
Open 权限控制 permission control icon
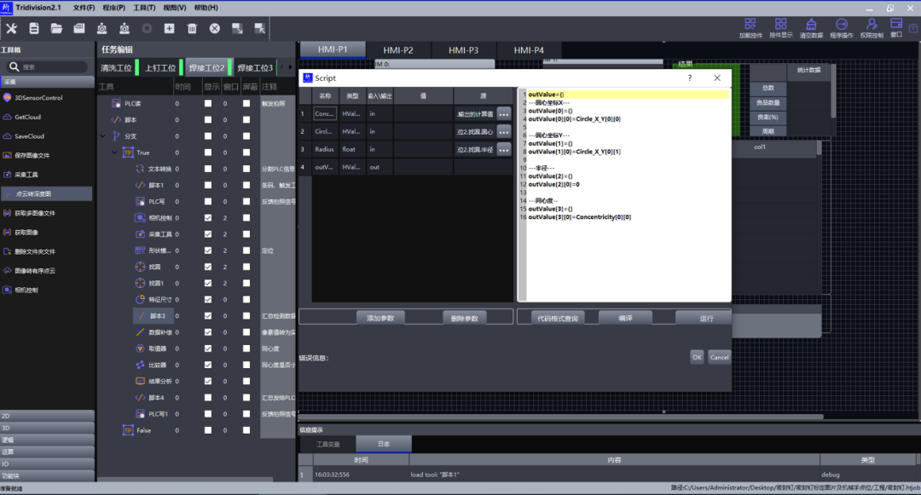point(872,25)
